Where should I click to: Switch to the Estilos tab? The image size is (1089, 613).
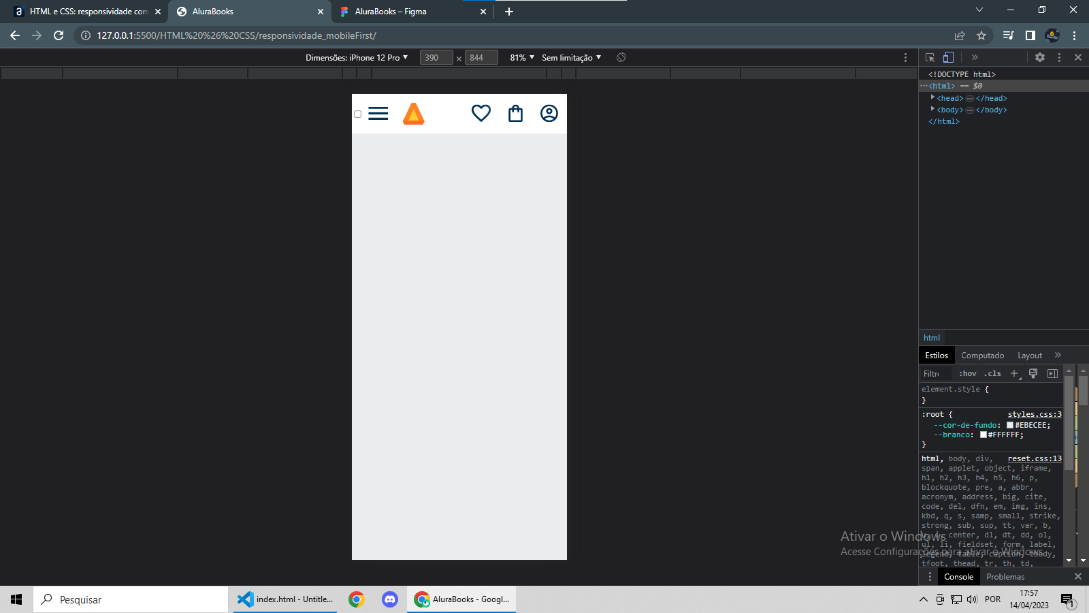point(937,356)
